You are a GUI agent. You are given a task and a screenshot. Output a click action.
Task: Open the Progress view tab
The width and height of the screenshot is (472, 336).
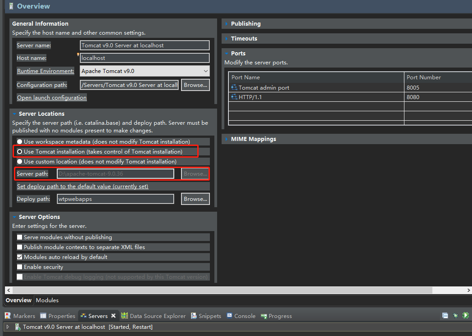pyautogui.click(x=277, y=316)
